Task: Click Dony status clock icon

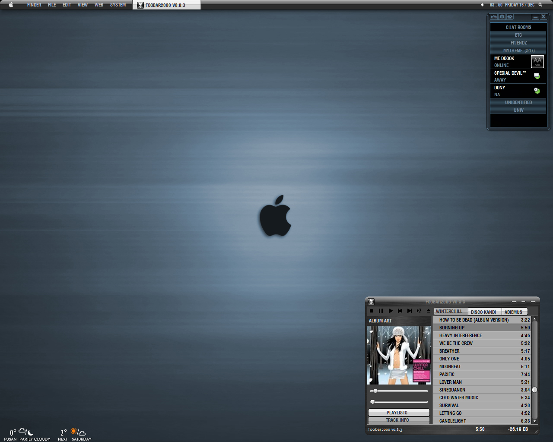Action: click(x=537, y=91)
